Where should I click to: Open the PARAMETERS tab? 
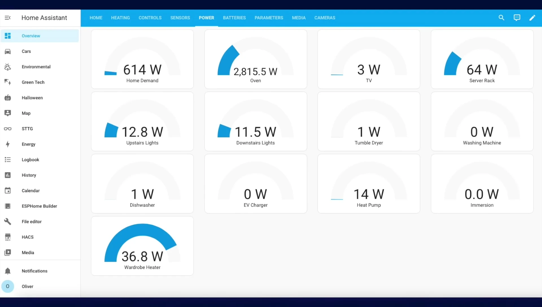click(x=269, y=18)
